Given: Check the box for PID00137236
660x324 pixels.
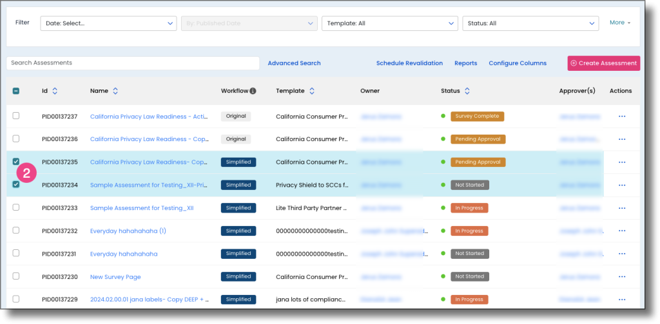Looking at the screenshot, I should pos(16,138).
